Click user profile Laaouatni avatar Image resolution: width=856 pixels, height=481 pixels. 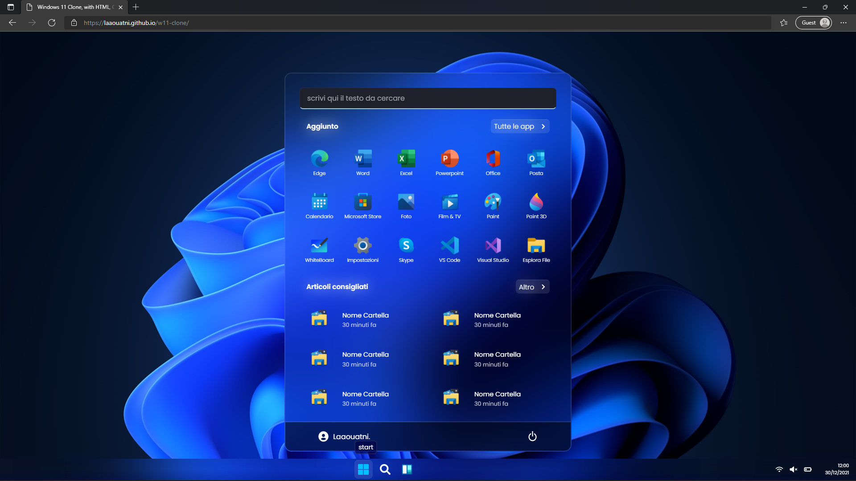[323, 436]
